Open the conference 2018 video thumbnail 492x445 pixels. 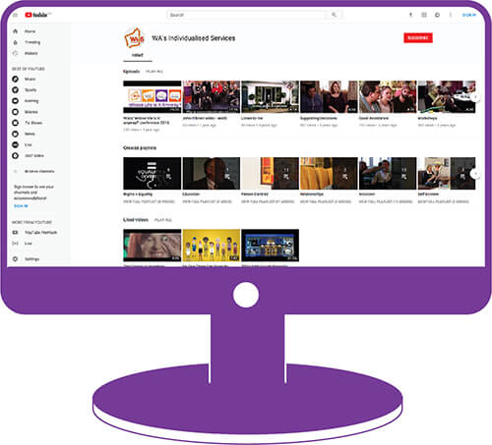tap(153, 97)
